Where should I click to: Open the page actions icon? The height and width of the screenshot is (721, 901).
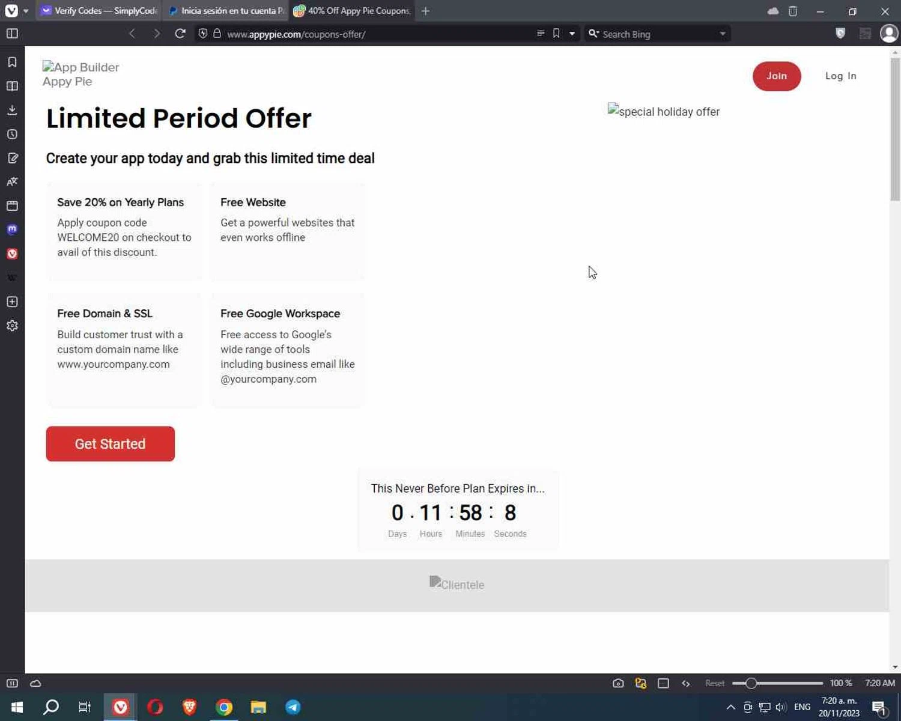click(x=686, y=683)
